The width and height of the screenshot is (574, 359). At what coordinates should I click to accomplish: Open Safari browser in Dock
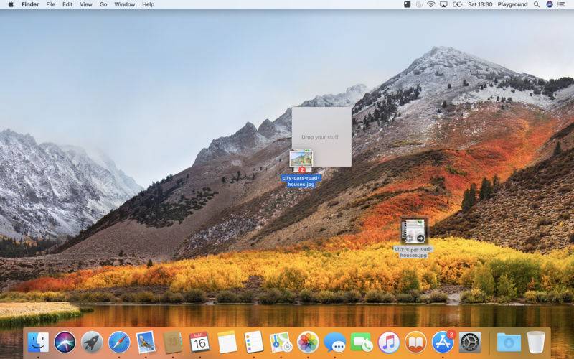[118, 342]
